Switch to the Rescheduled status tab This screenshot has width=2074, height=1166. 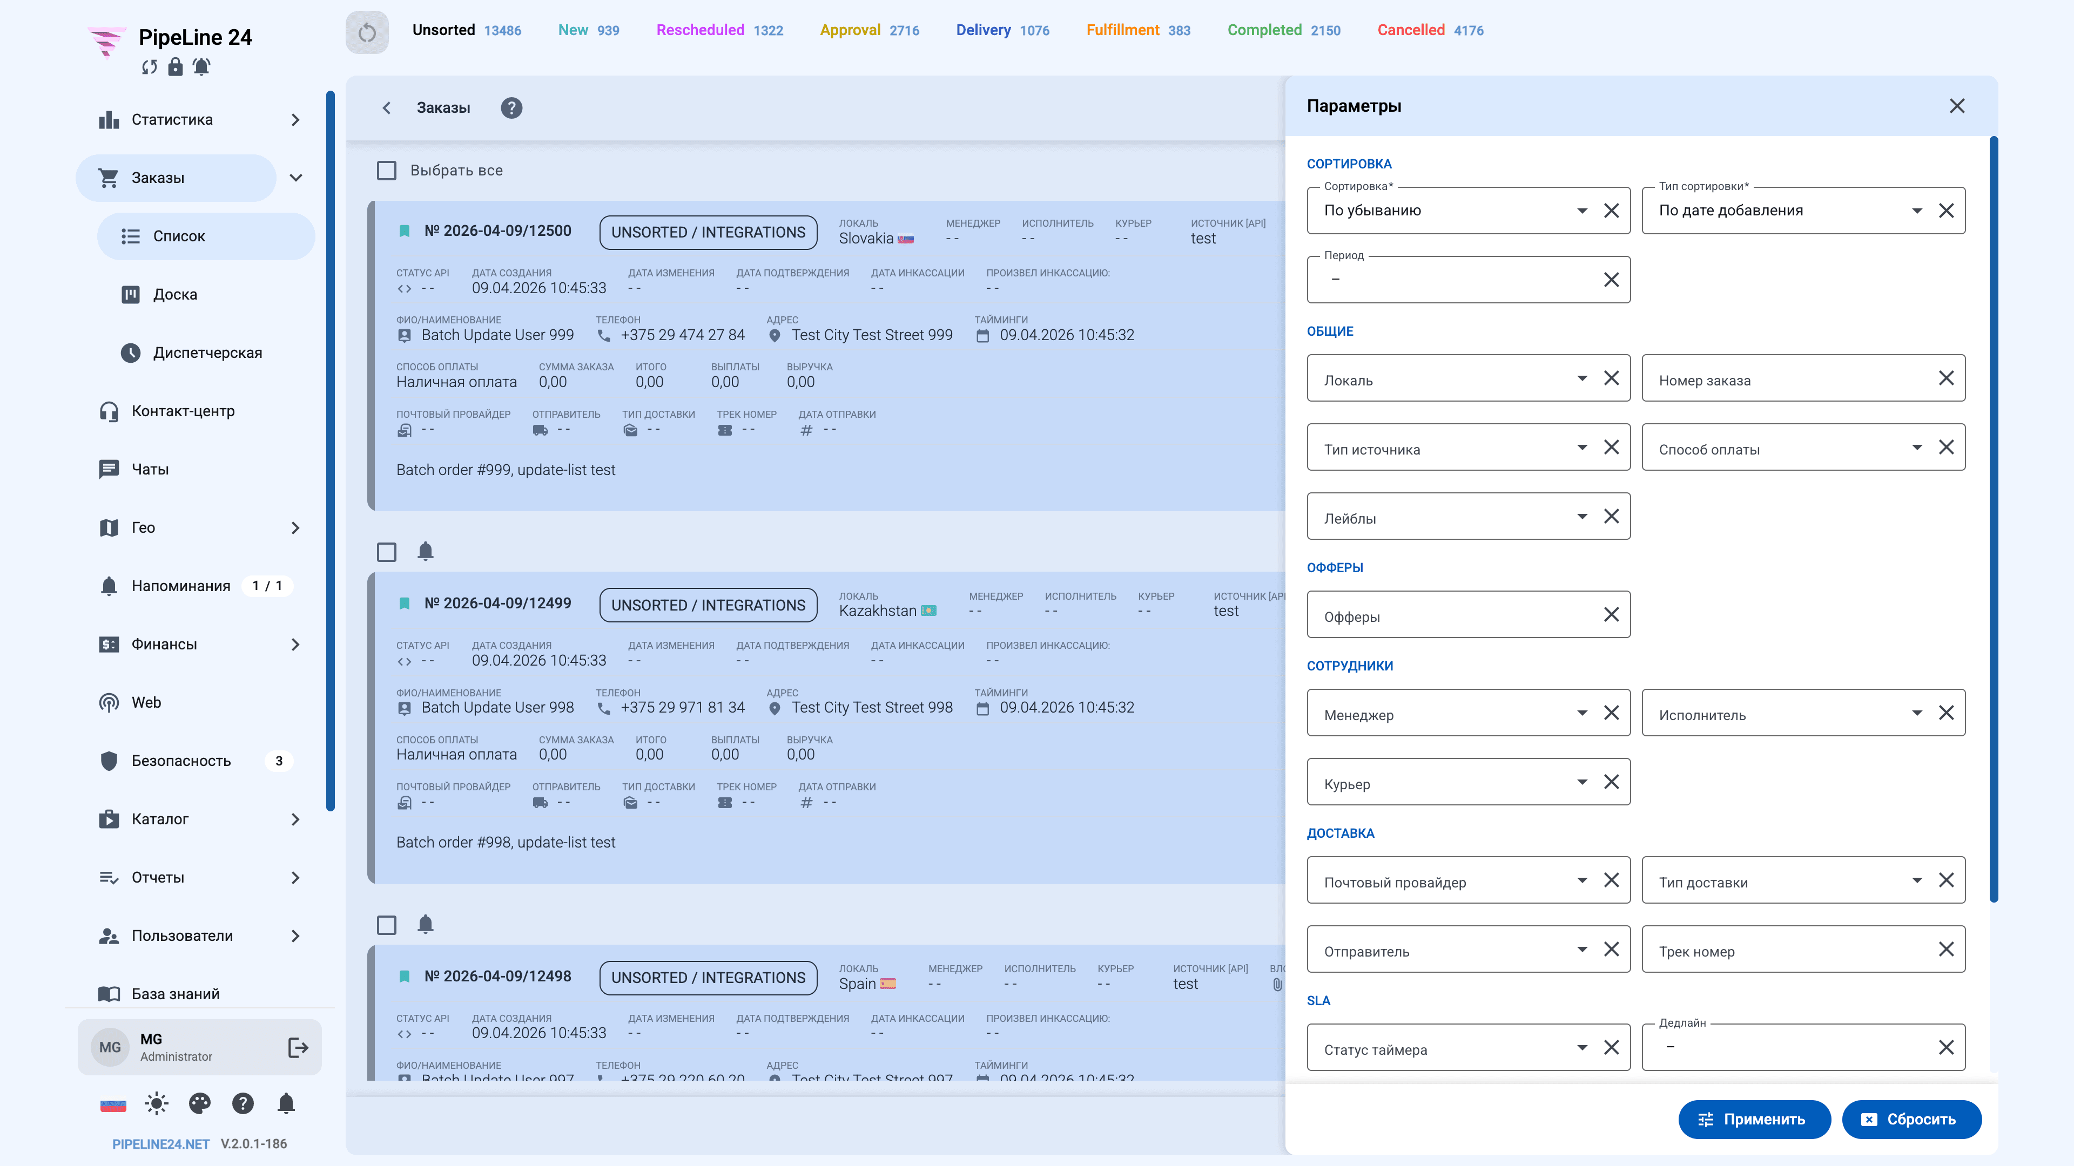click(719, 30)
